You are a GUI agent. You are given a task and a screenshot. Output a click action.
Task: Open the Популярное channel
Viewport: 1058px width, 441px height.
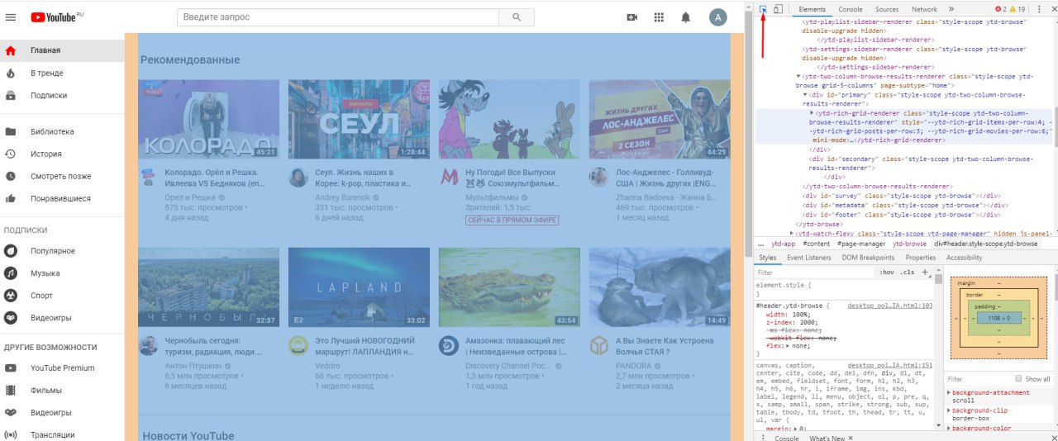62,250
